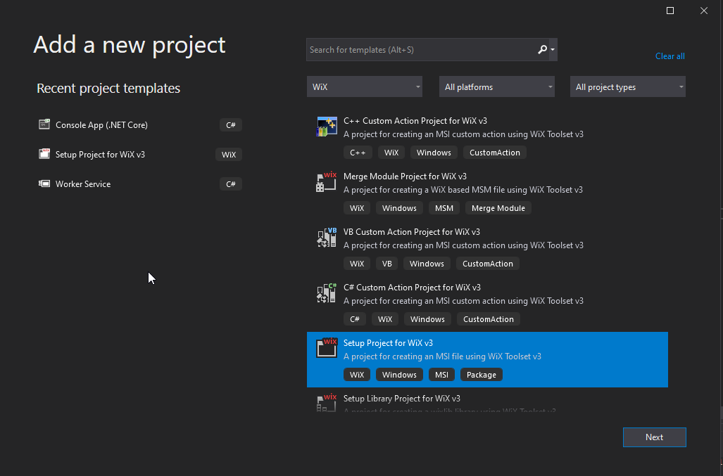Open the WiX language filter dropdown
Image resolution: width=723 pixels, height=476 pixels.
click(364, 87)
